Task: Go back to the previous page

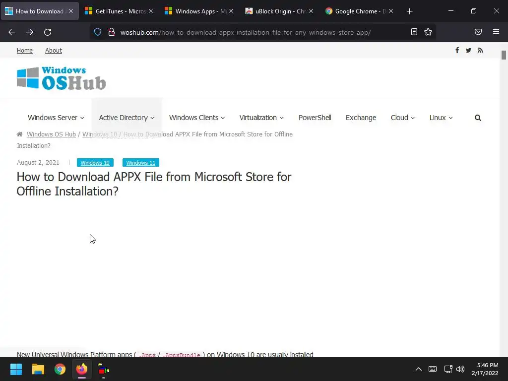Action: point(12,32)
